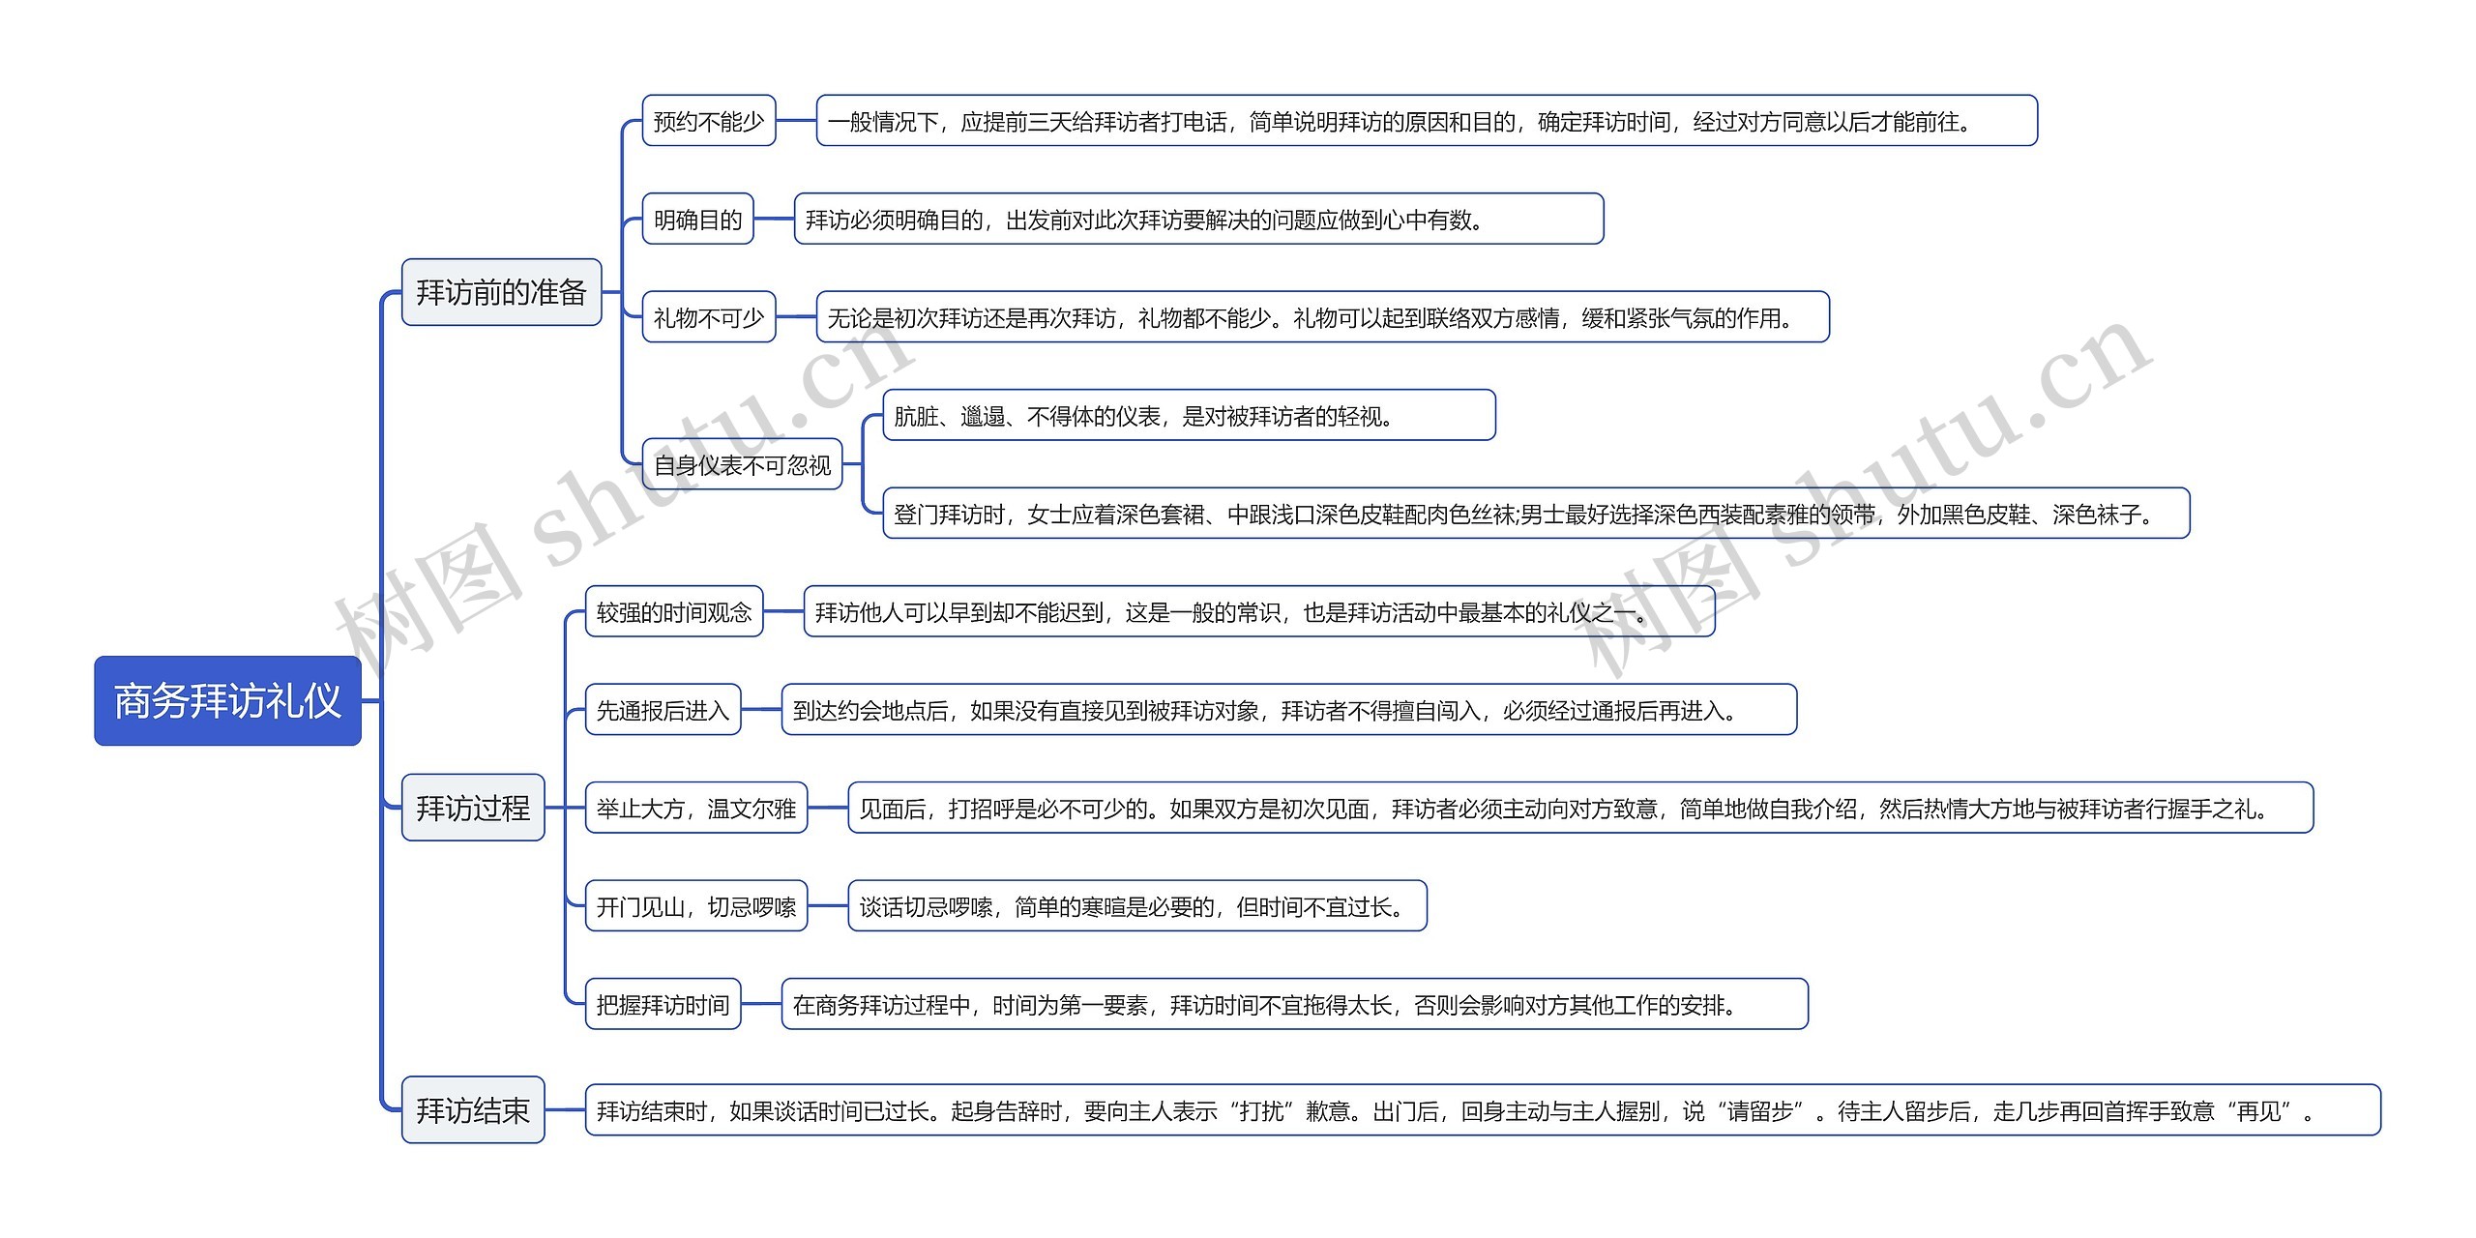Image resolution: width=2476 pixels, height=1238 pixels.
Task: Click the 举止大方，温文尔雅 node
Action: point(696,808)
